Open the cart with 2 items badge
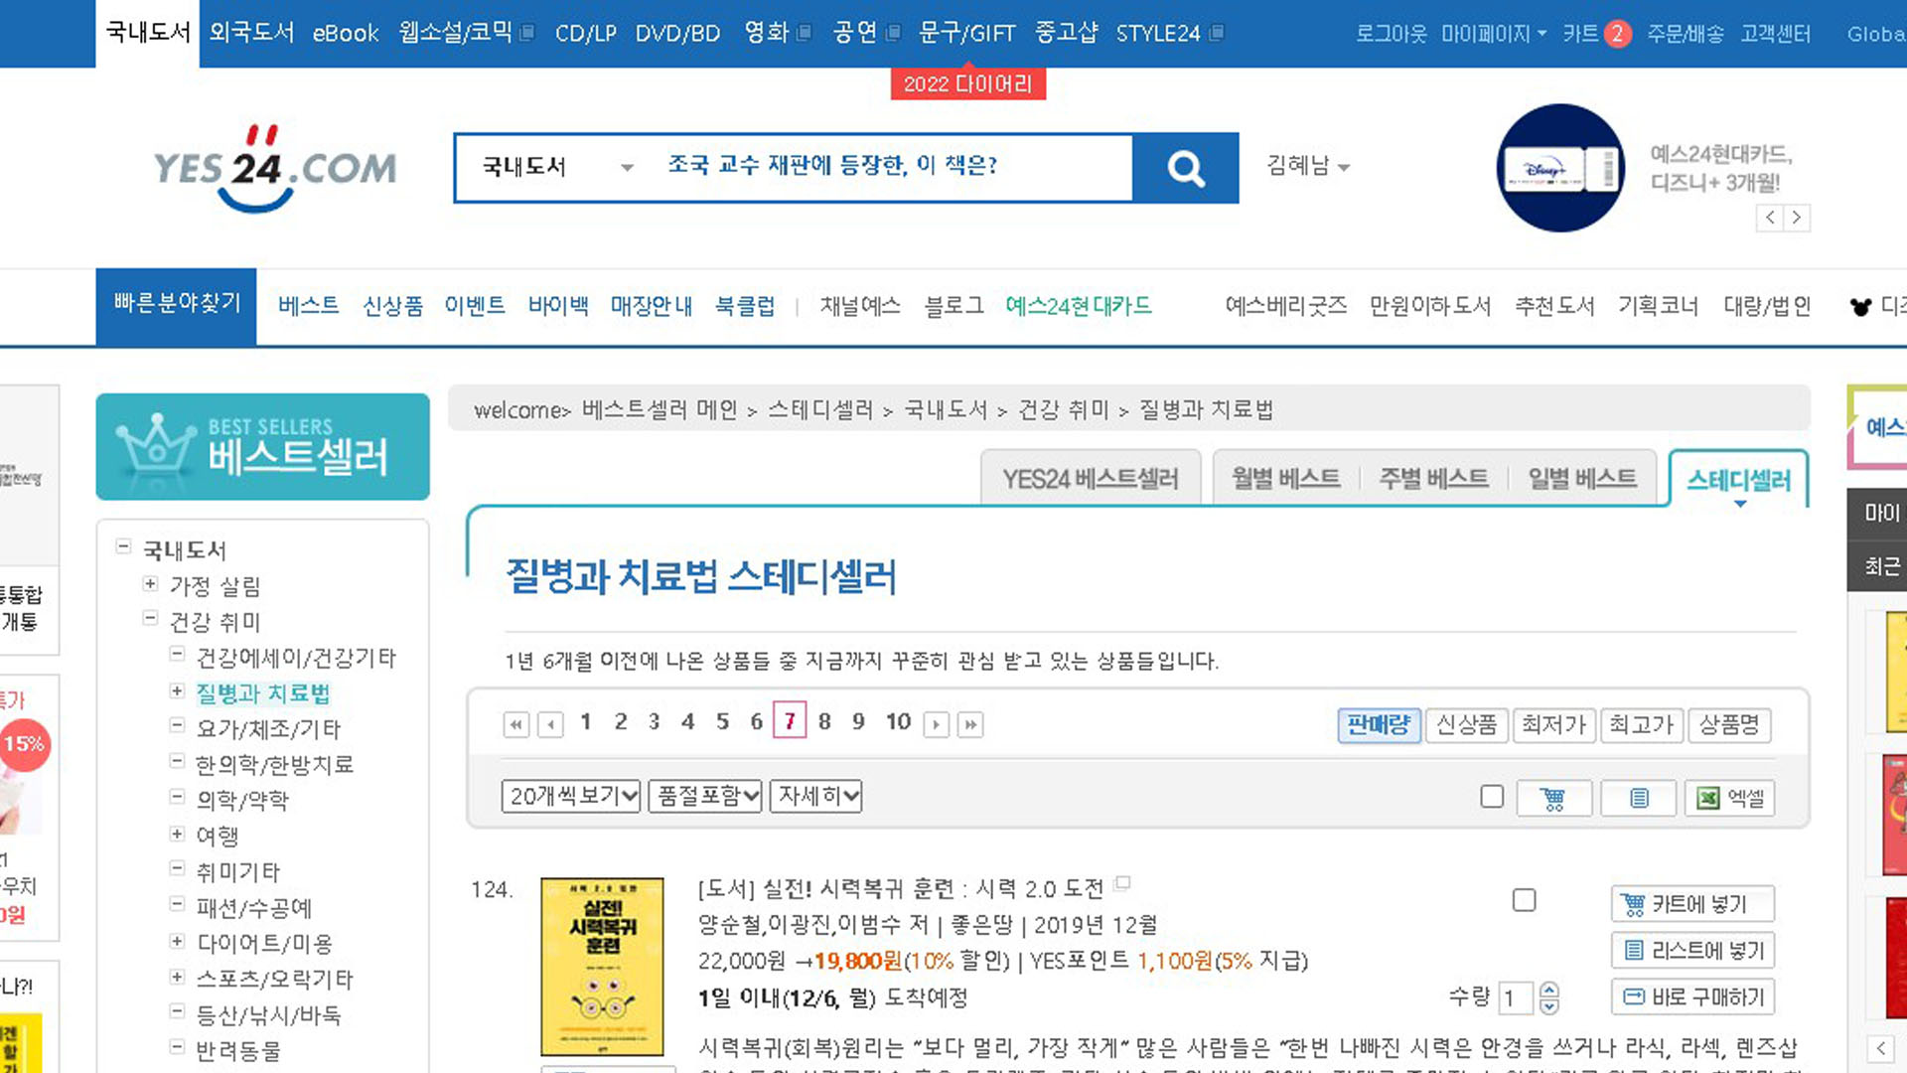This screenshot has height=1073, width=1907. click(1596, 34)
